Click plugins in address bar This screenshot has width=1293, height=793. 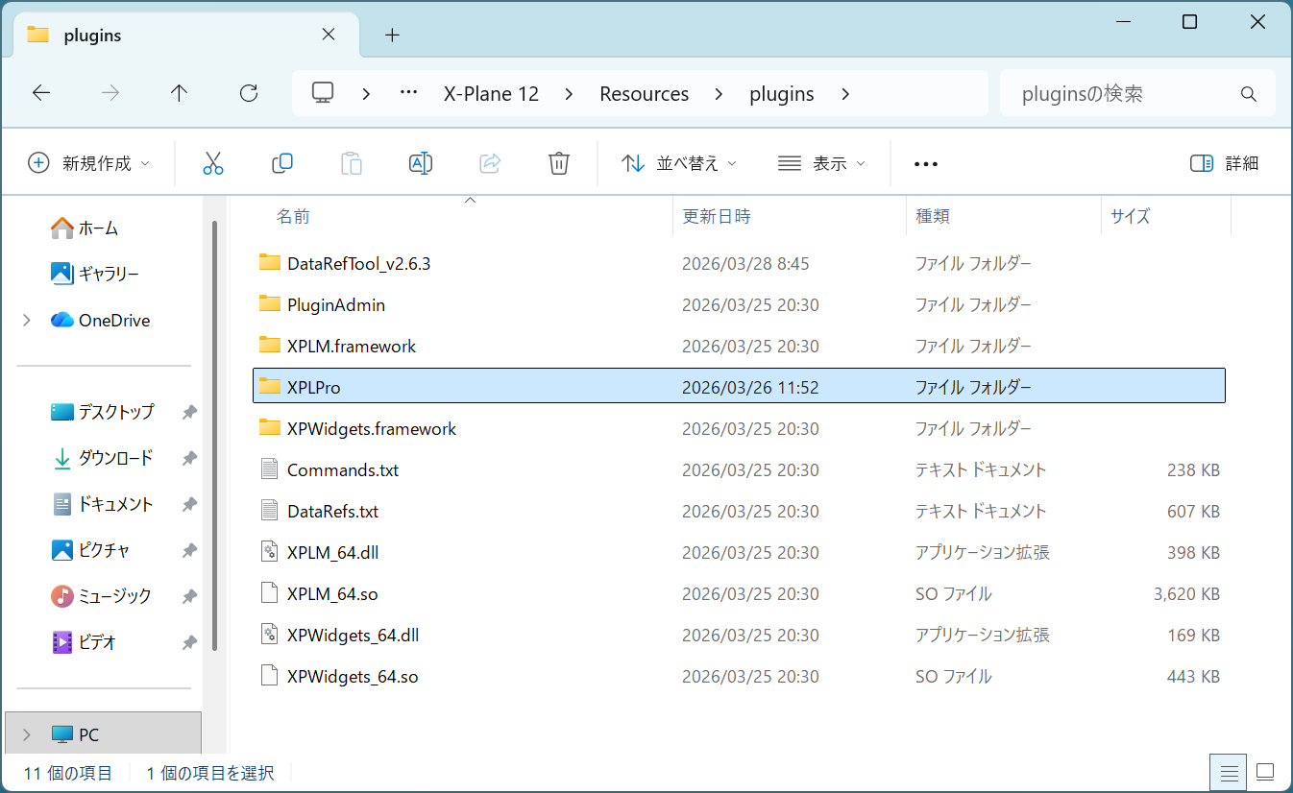coord(782,94)
